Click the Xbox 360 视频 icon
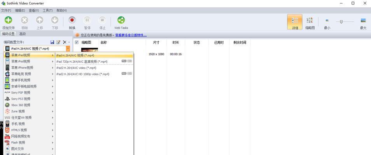 point(7,105)
